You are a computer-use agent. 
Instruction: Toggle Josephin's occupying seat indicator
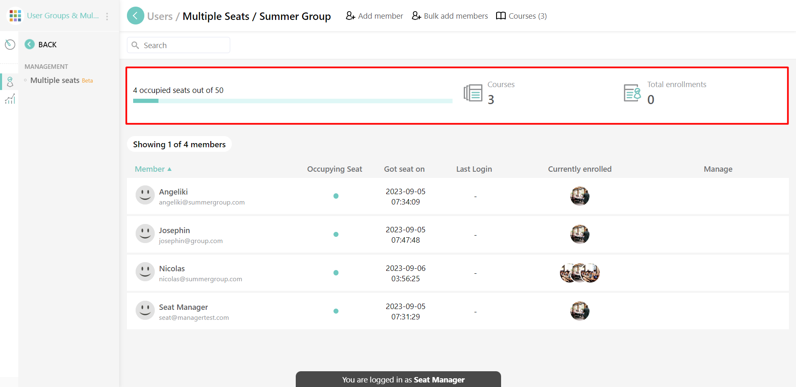336,234
